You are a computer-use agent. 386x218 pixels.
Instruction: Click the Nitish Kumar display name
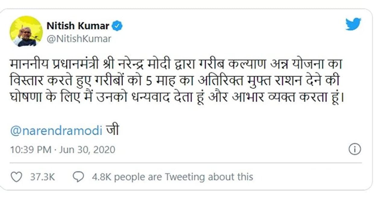(78, 26)
